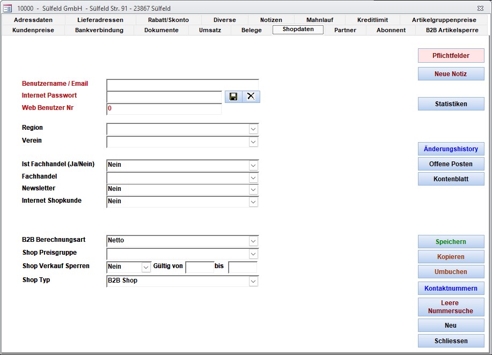
Task: Expand the Region dropdown
Action: 253,129
